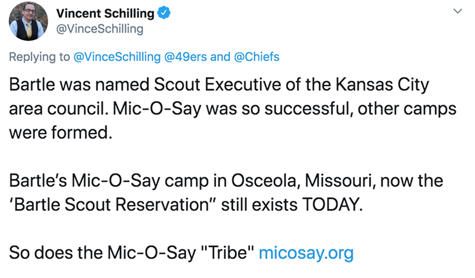Click the "Replying to" gray text
This screenshot has height=278, width=475.
pyautogui.click(x=39, y=57)
